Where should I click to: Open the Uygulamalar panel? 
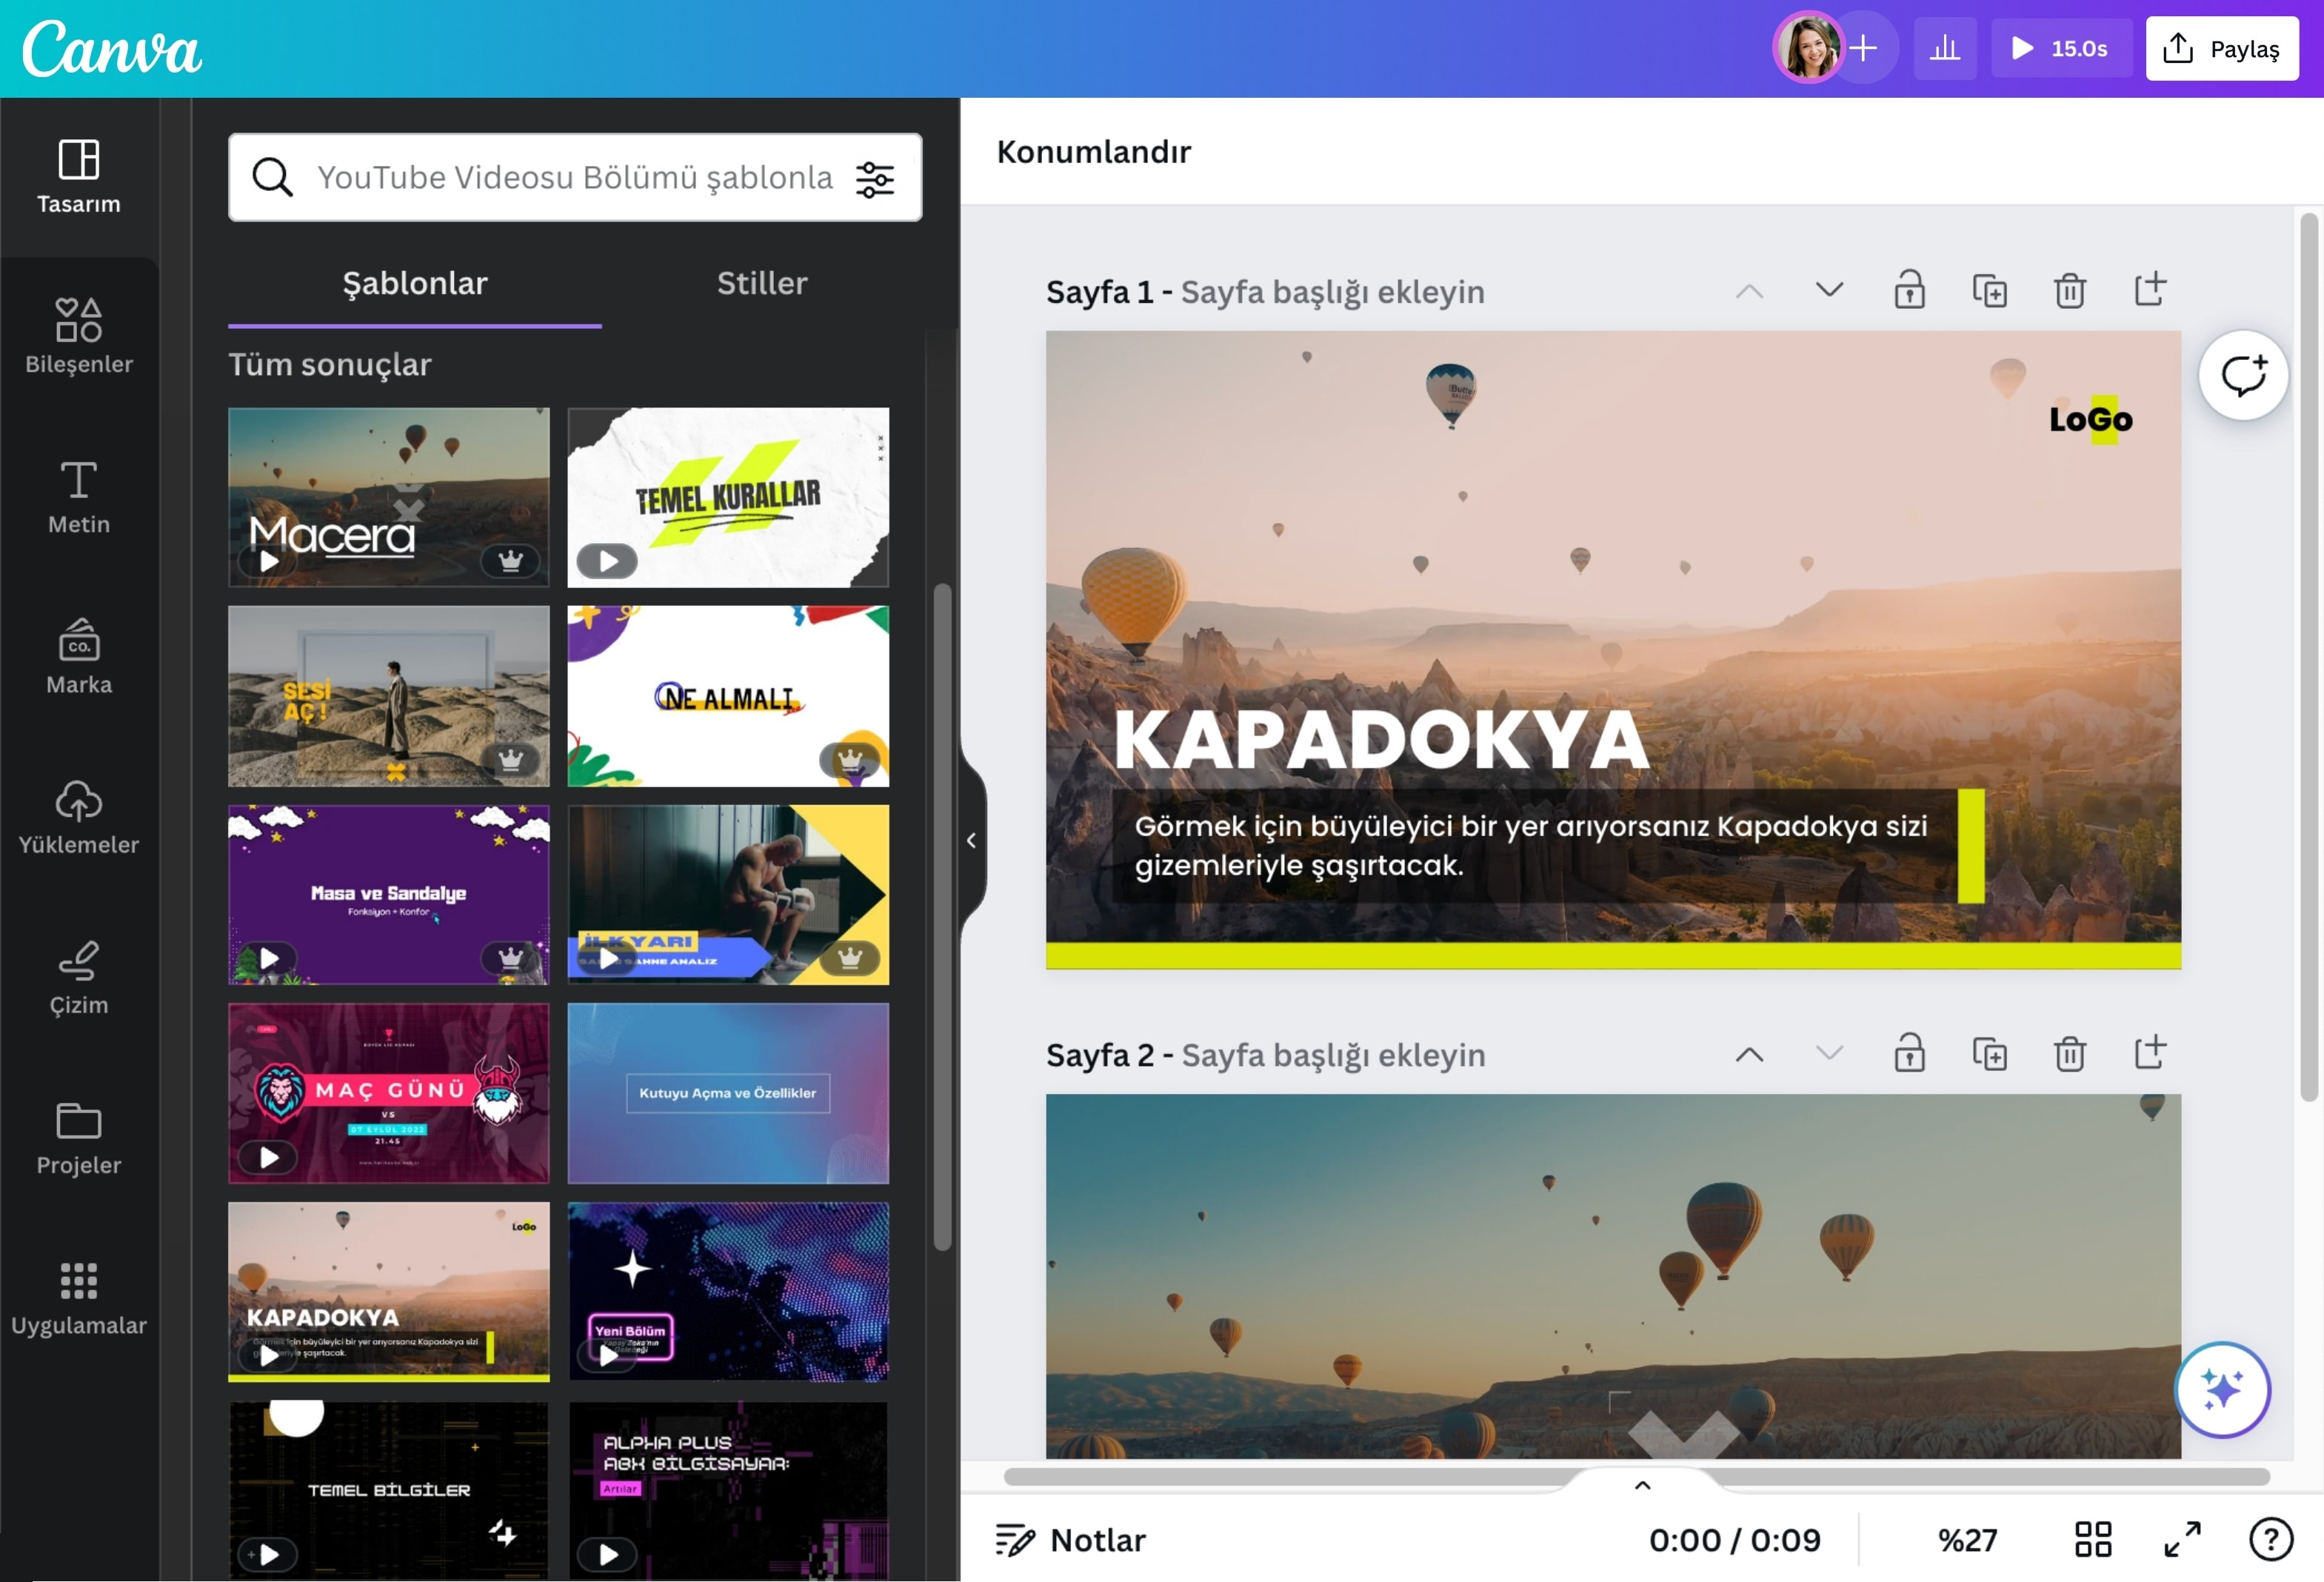(79, 1297)
